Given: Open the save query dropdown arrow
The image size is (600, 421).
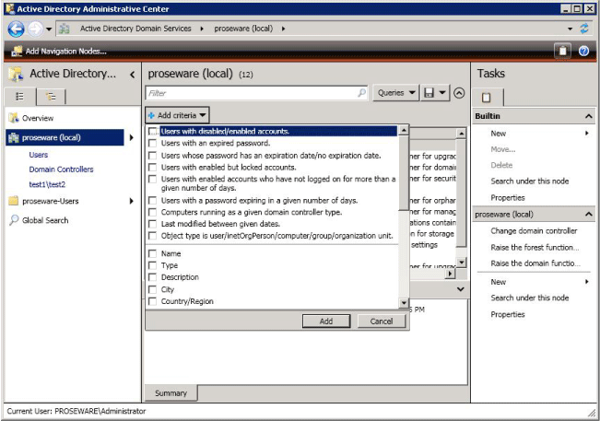Looking at the screenshot, I should pyautogui.click(x=442, y=93).
